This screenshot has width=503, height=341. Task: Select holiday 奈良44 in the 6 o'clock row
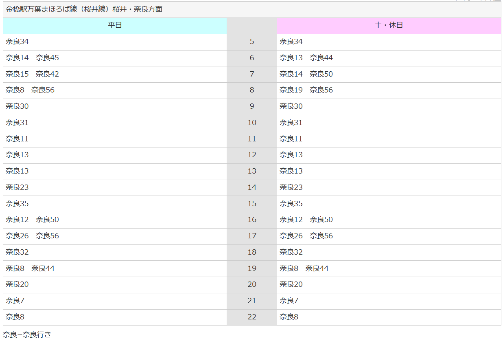tap(321, 58)
